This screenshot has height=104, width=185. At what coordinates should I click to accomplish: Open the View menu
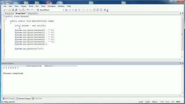(16, 6)
